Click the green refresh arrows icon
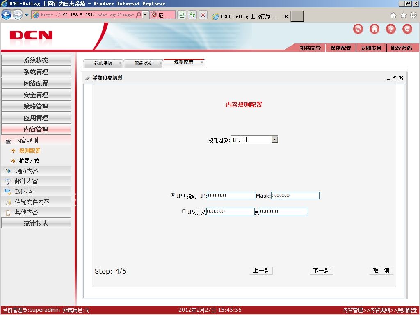 coord(192,15)
